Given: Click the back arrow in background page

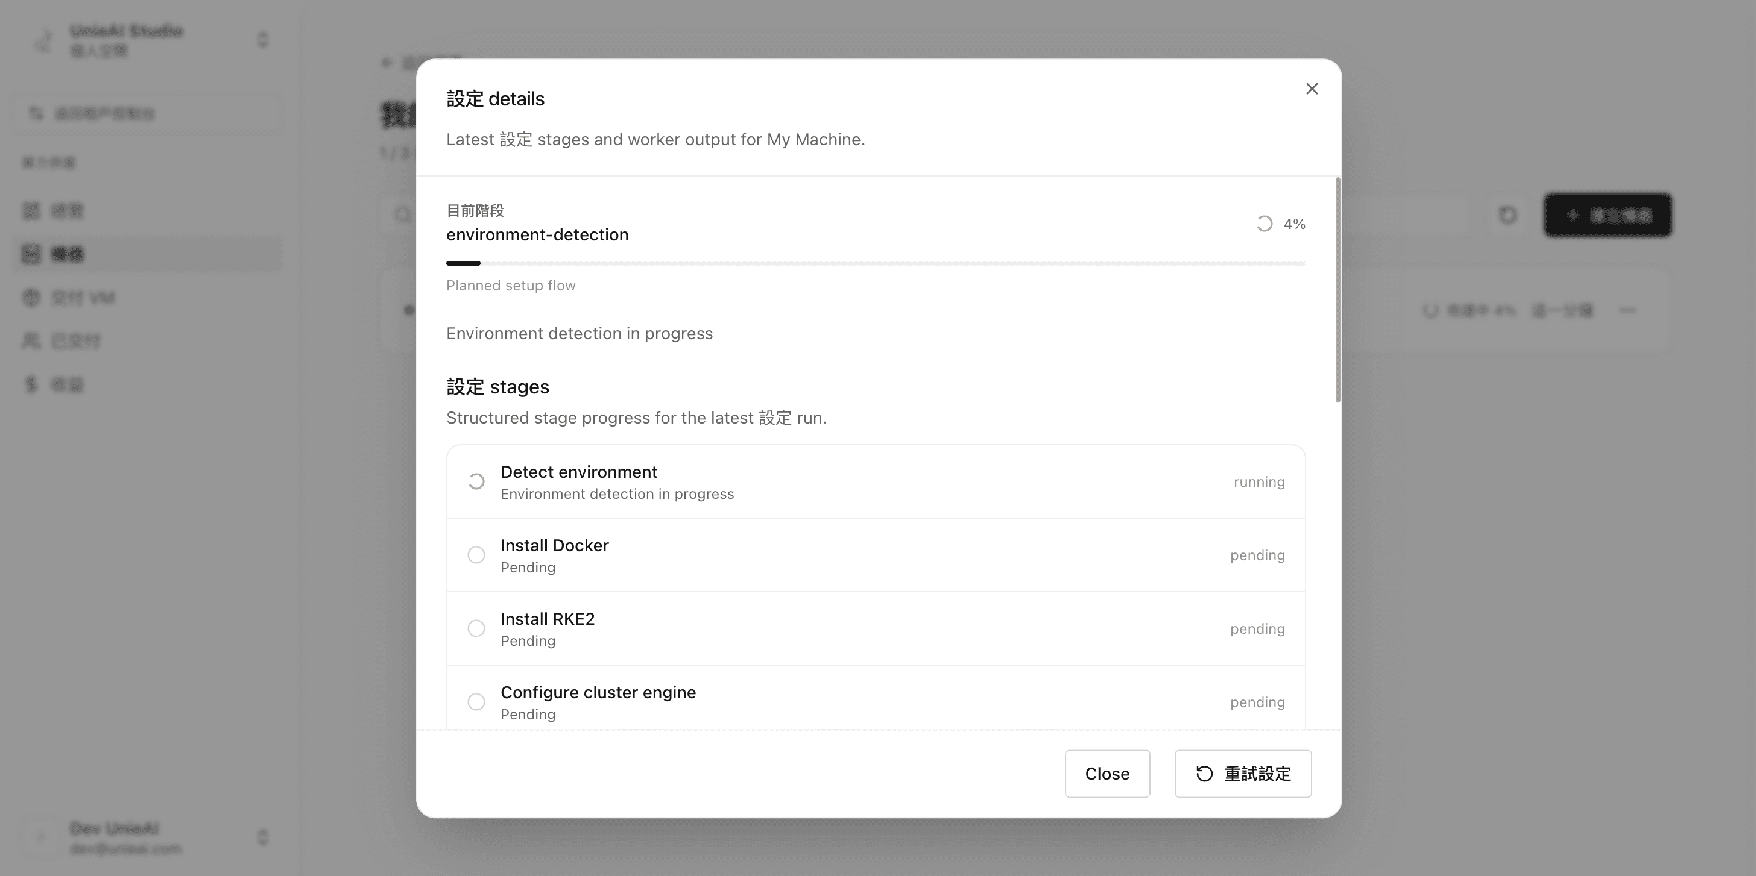Looking at the screenshot, I should click(387, 63).
